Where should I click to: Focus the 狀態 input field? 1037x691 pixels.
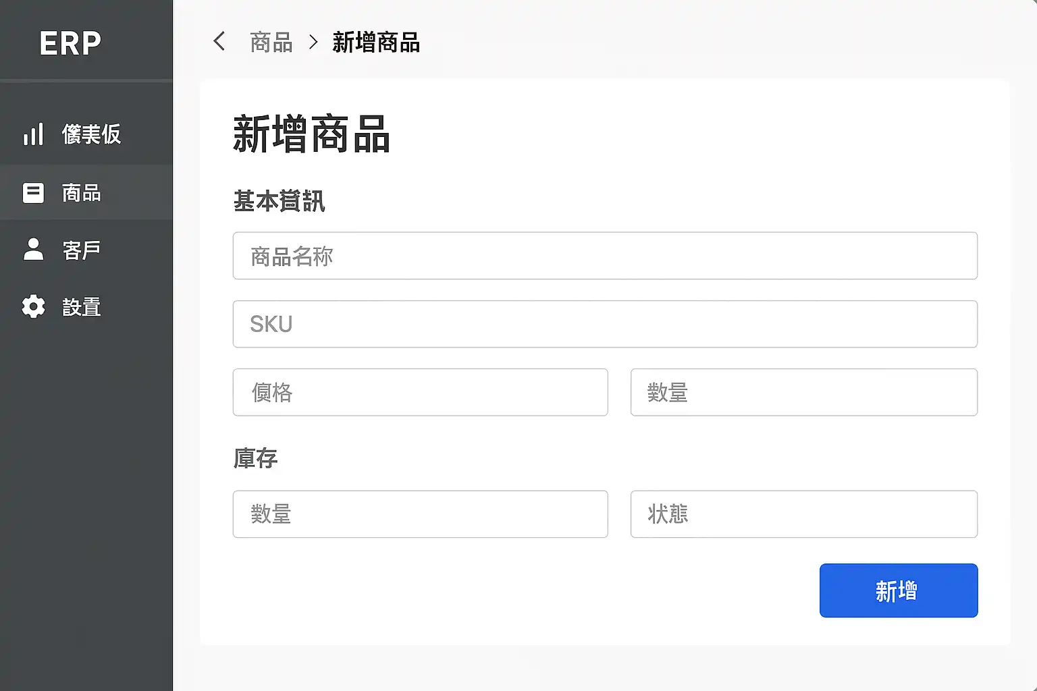click(803, 514)
